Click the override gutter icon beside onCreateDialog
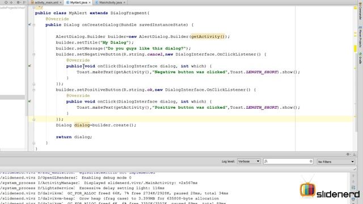363x204 pixels. point(29,24)
